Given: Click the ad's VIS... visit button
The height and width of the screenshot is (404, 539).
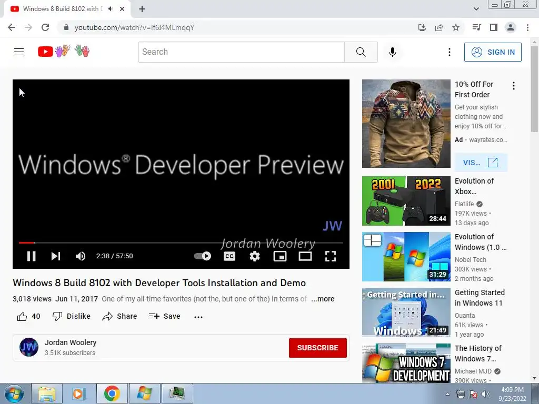Looking at the screenshot, I should [481, 163].
